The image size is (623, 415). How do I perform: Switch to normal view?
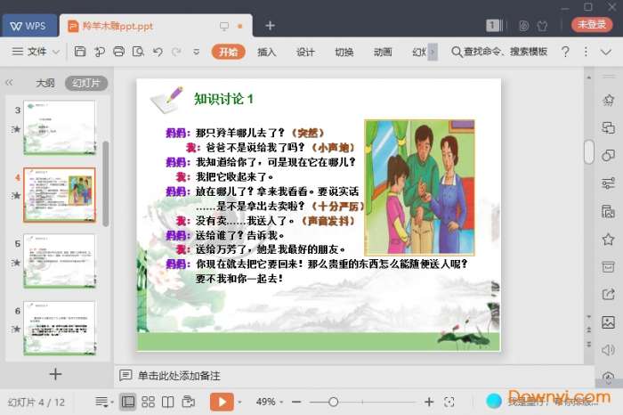click(x=127, y=402)
